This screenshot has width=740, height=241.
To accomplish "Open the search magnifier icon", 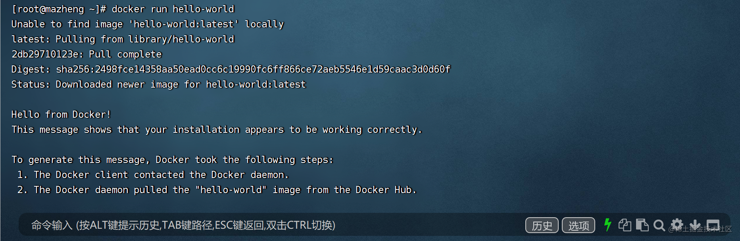I will [x=659, y=225].
